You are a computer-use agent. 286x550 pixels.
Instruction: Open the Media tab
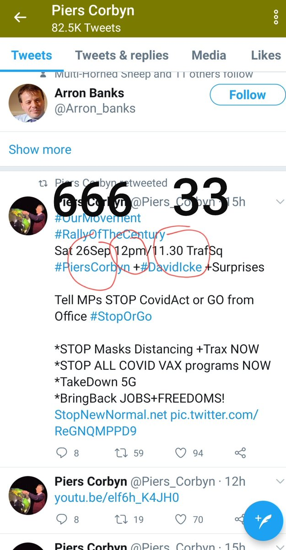coord(209,55)
